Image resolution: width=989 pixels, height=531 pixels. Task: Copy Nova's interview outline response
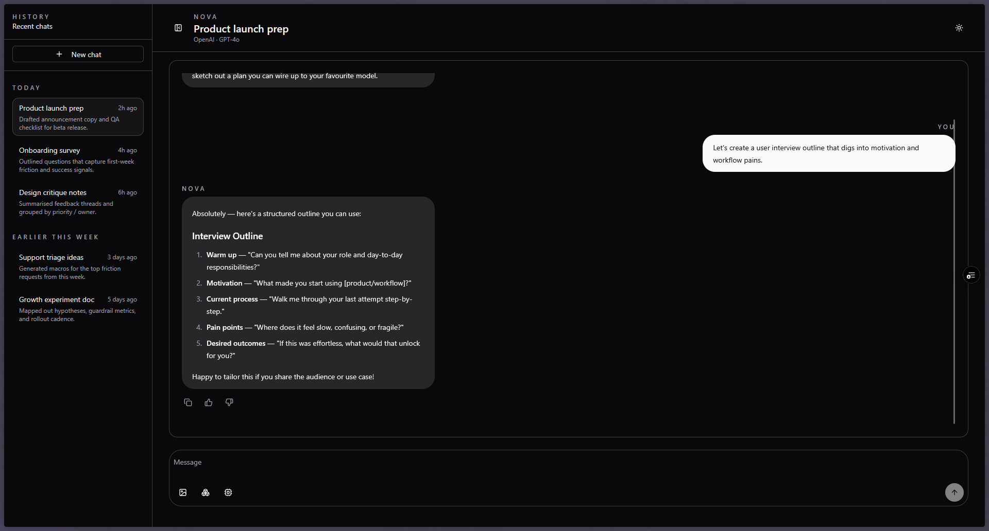pyautogui.click(x=188, y=402)
